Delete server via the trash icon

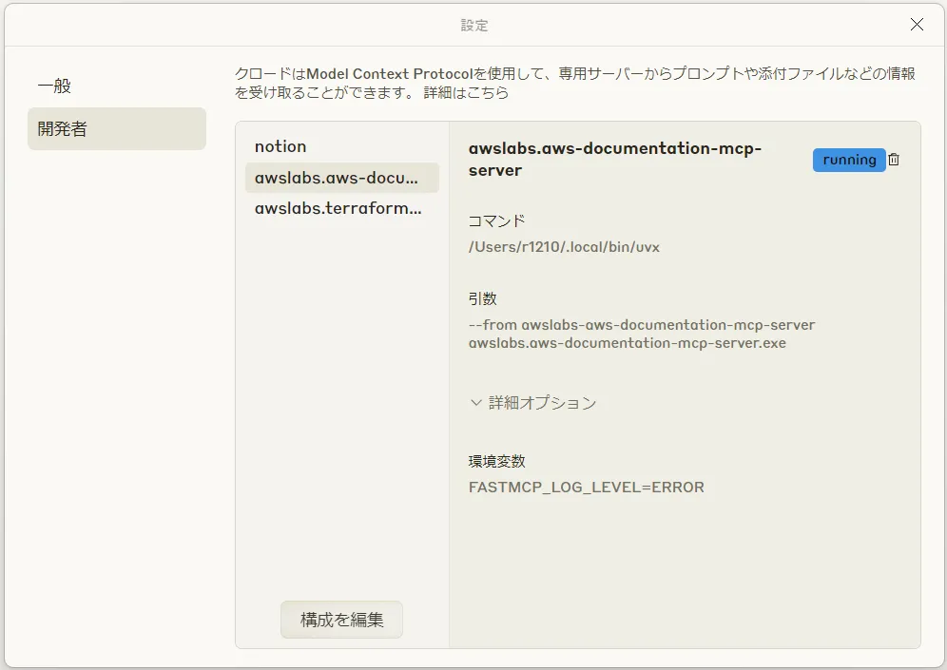click(x=894, y=160)
